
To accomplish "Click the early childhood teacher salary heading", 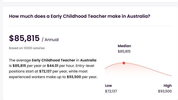I will [79, 16].
